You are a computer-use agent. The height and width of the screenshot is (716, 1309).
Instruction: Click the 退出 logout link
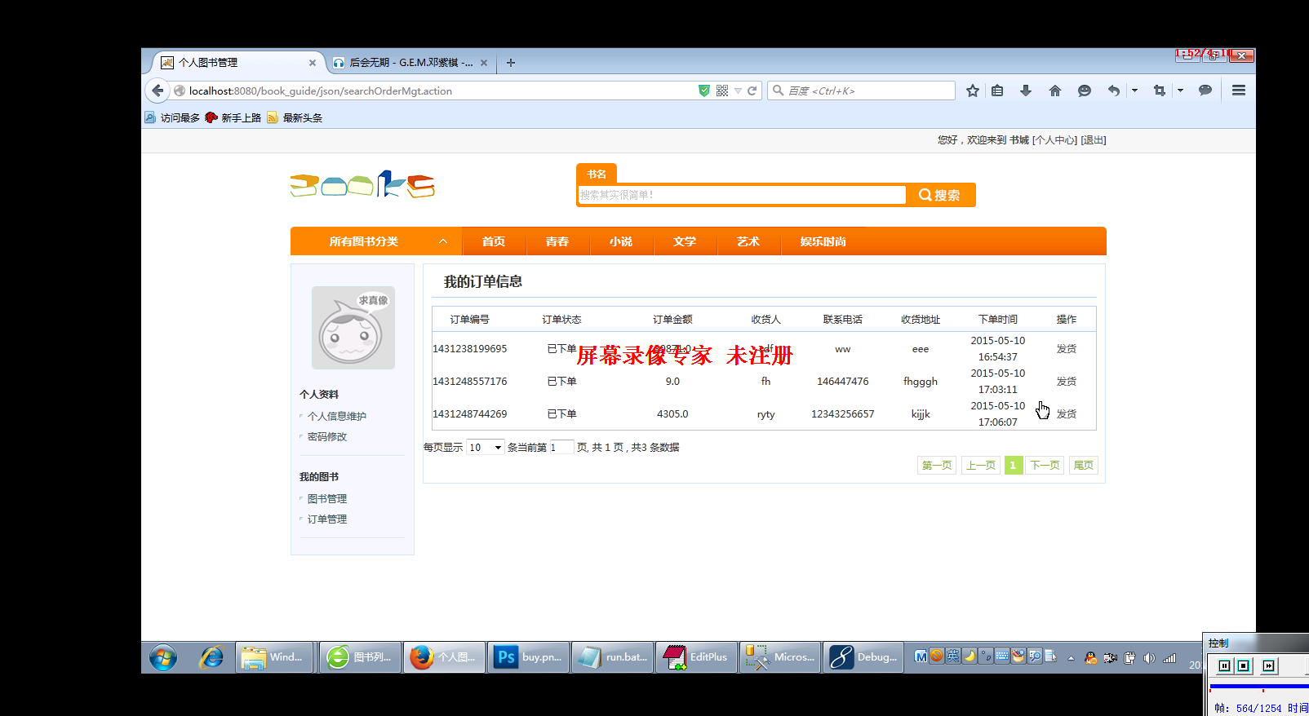pyautogui.click(x=1094, y=140)
